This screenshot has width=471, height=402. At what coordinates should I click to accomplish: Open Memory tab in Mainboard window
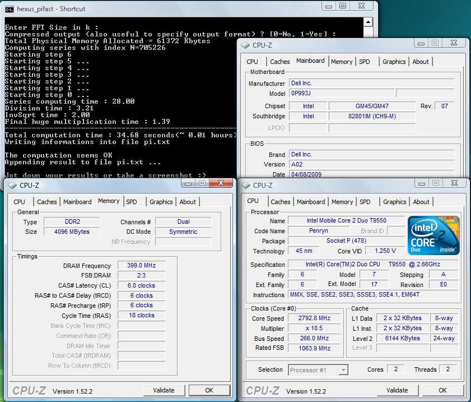342,62
